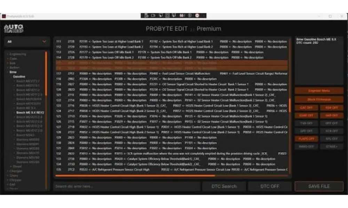This screenshot has height=208, width=348.
Task: Select row 129 containing P1100
Action: click(172, 138)
